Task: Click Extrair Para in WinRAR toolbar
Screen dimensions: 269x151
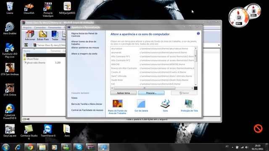Action: (43, 36)
